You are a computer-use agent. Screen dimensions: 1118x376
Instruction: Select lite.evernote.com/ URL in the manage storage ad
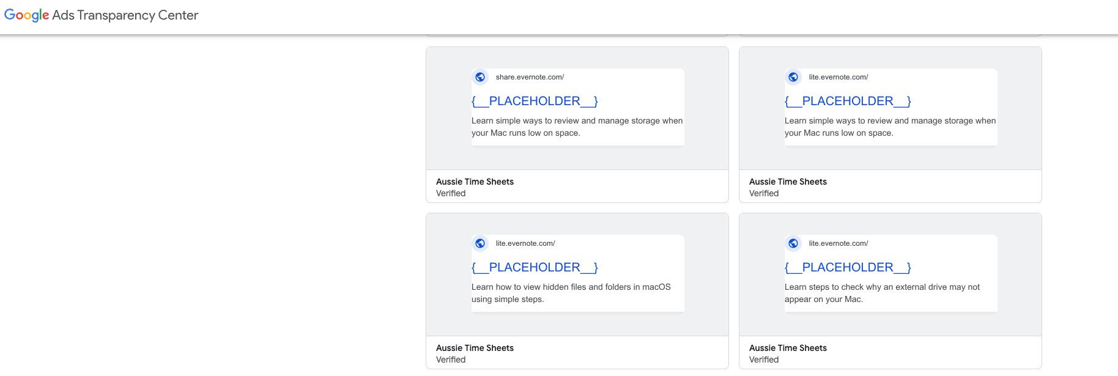tap(838, 77)
